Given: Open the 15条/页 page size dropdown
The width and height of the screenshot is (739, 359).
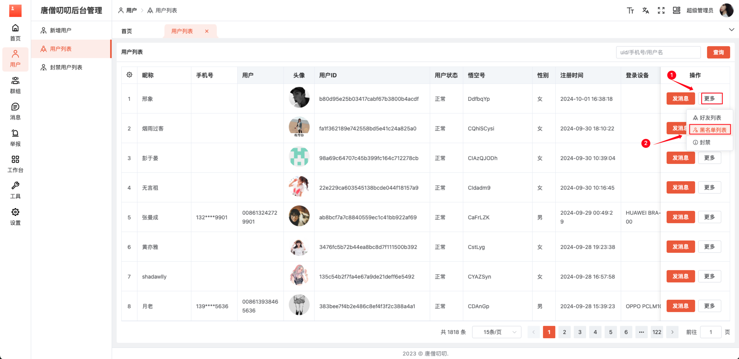Looking at the screenshot, I should [496, 332].
